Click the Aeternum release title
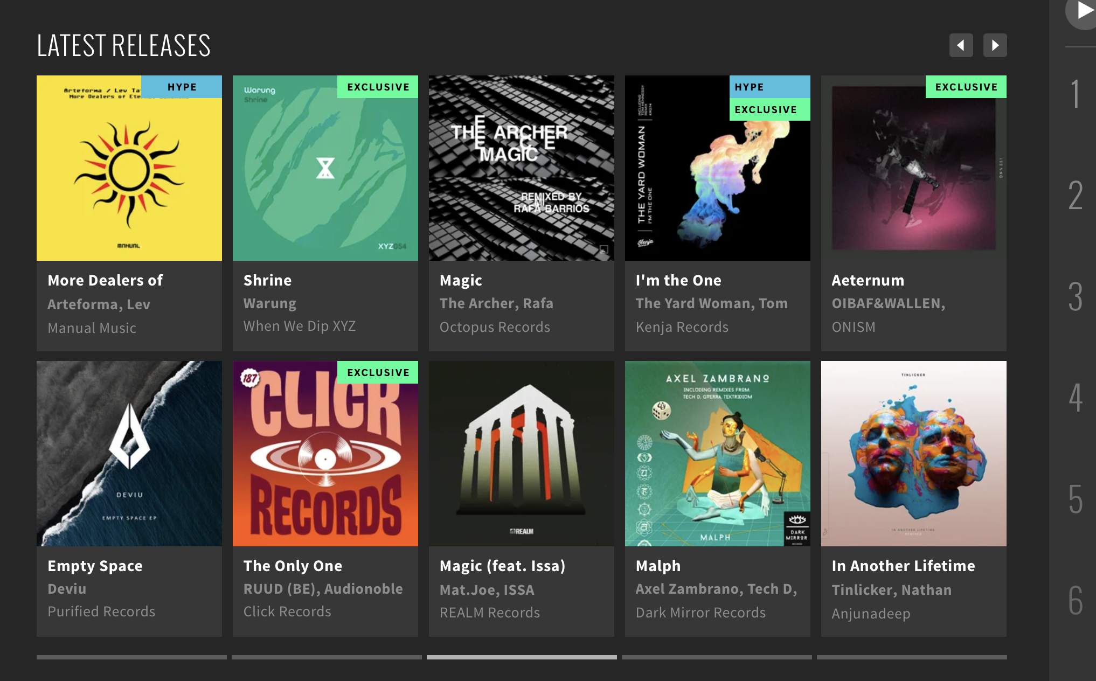 (x=868, y=280)
